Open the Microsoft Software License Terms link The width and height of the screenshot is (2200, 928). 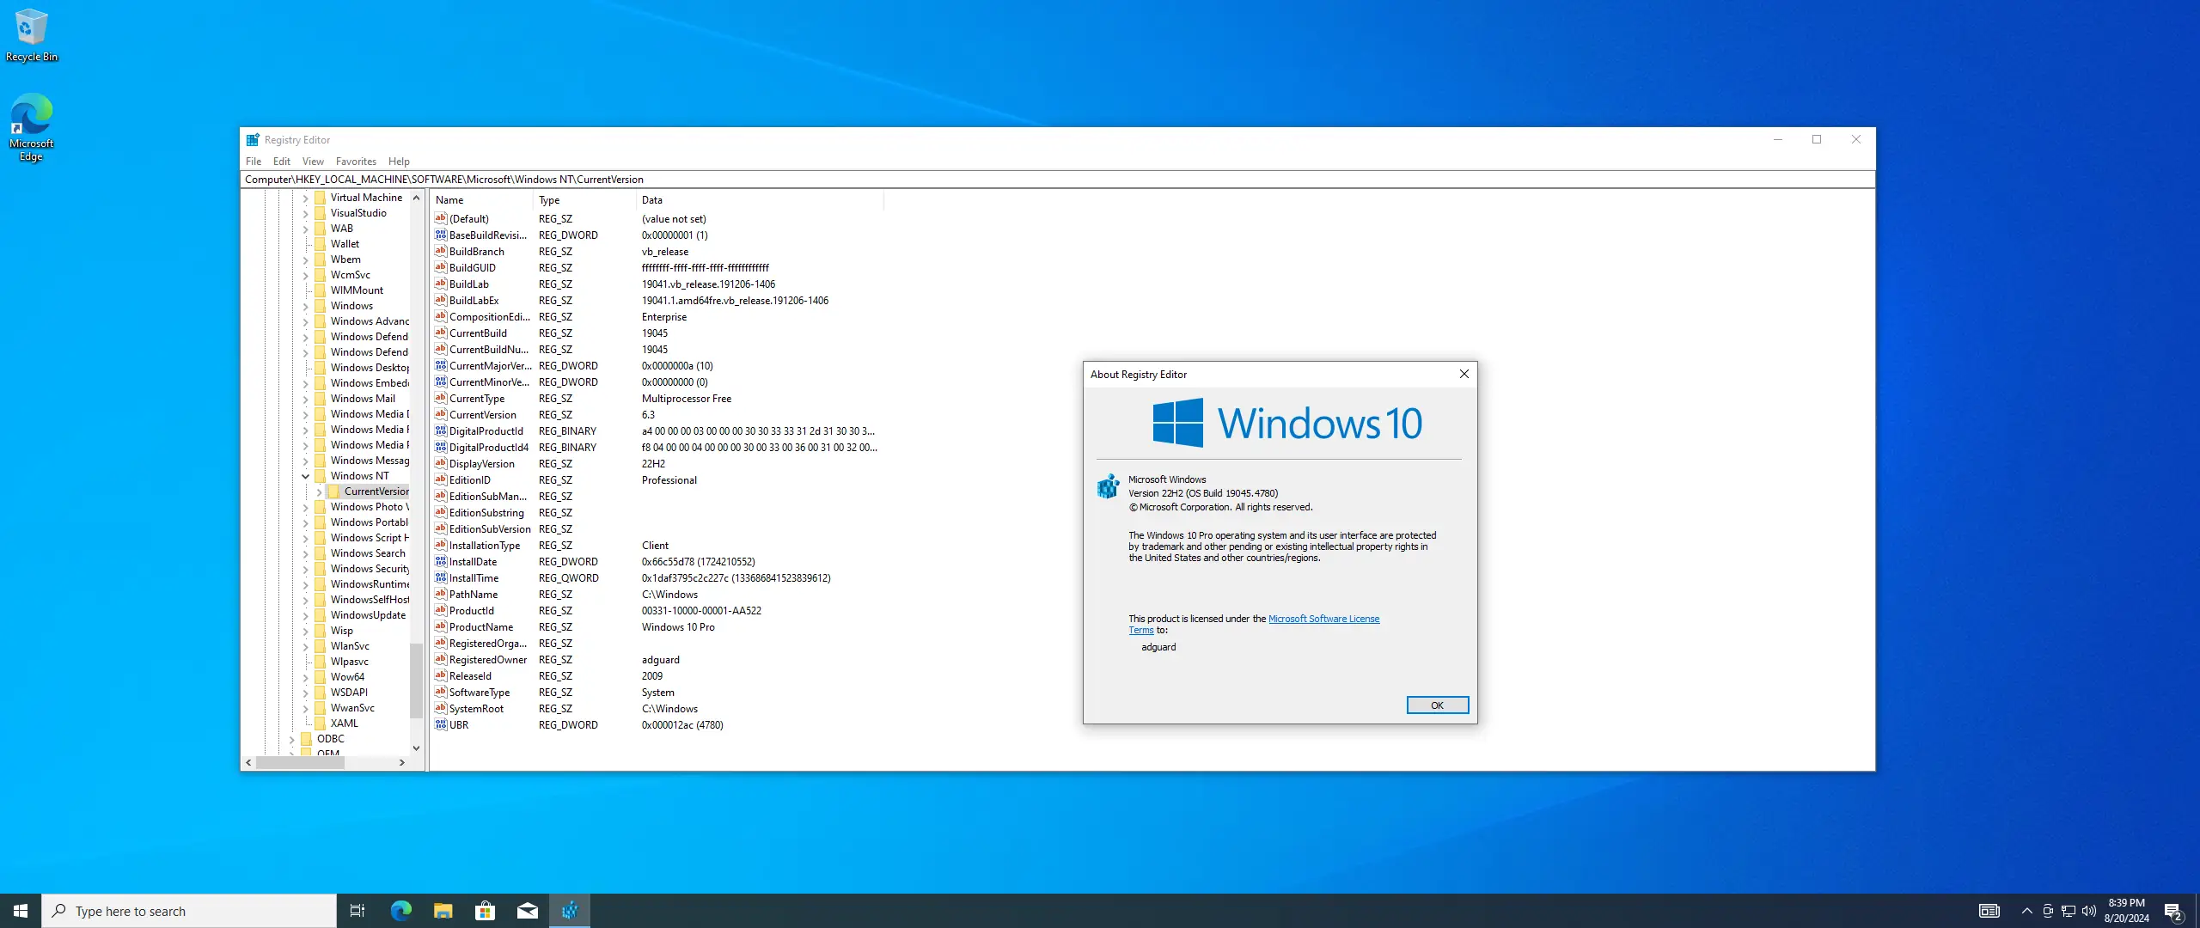tap(1323, 619)
